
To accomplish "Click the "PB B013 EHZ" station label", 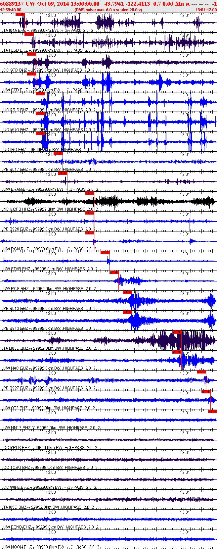I will pos(16,309).
